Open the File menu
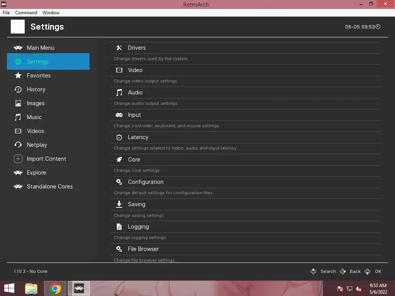This screenshot has width=395, height=296. click(x=6, y=13)
